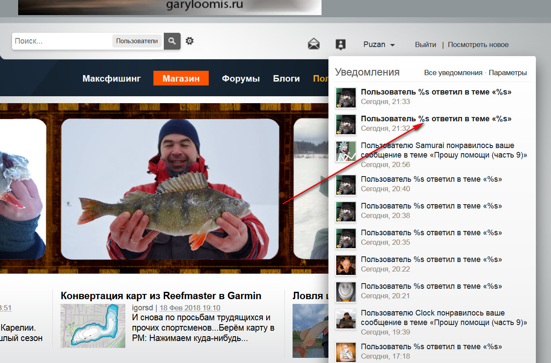Open the lake map thumbnail image
Viewport: 551px width, 363px height.
(92, 325)
